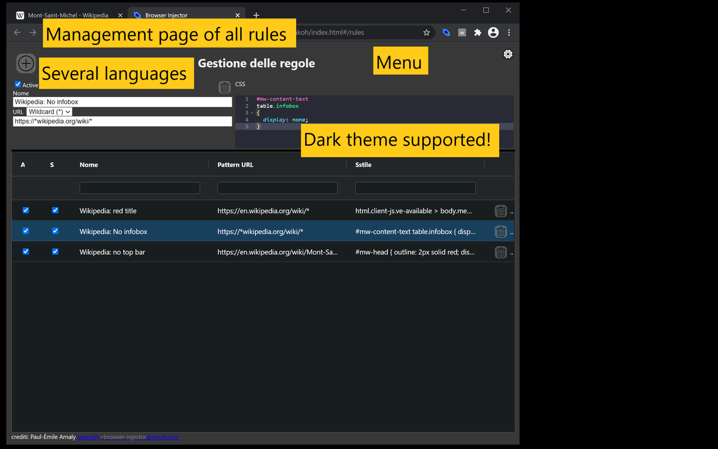Open Chrome's three-dot menu
Screen dimensions: 718x449
point(509,33)
